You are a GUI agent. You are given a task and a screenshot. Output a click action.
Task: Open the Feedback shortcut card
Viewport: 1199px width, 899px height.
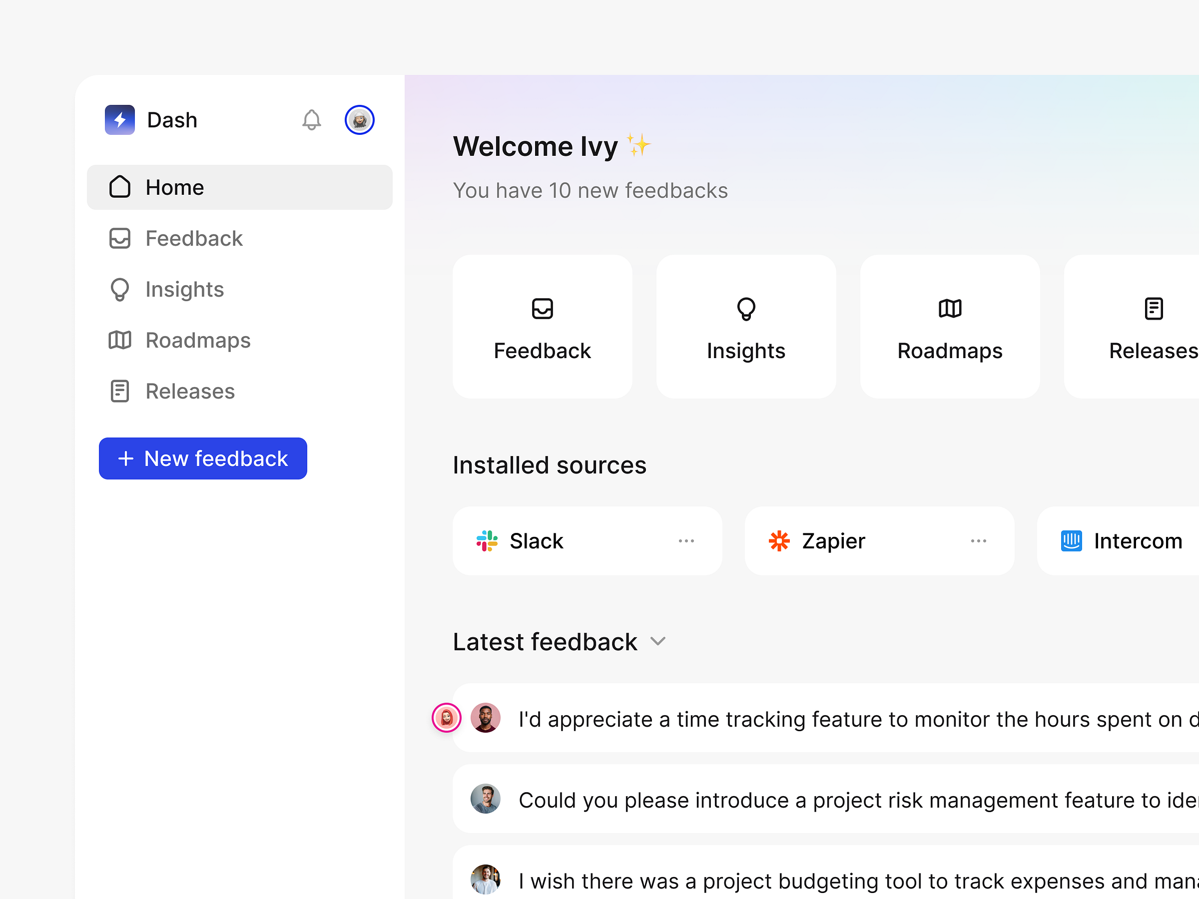542,327
